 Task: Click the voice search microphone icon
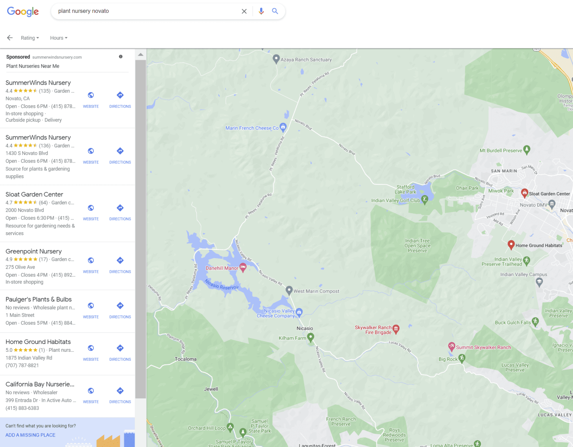(x=261, y=11)
